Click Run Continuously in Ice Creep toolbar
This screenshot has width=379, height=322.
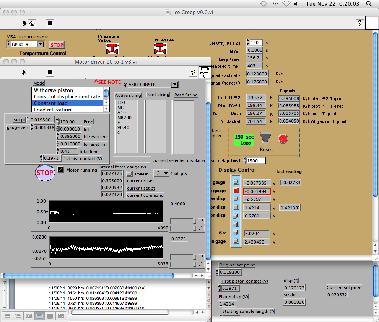click(32, 23)
